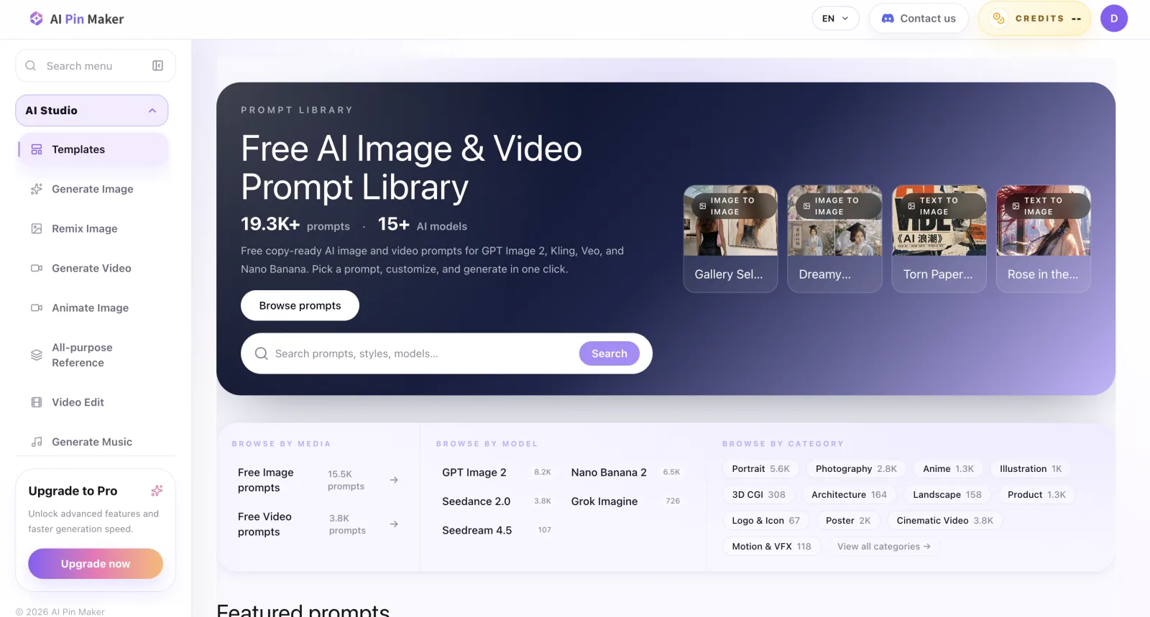
Task: Select the Grok Imagine model
Action: tap(625, 501)
